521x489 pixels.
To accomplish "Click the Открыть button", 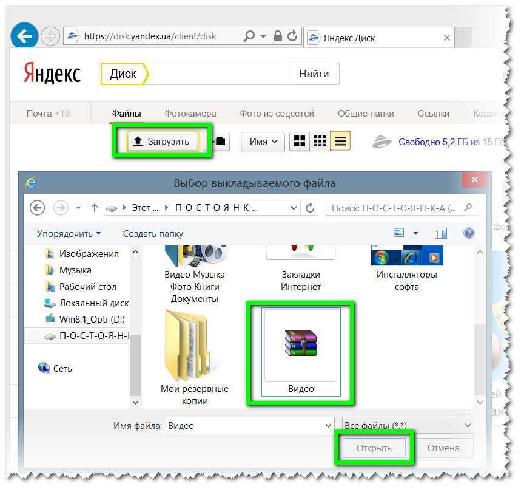I will click(x=374, y=448).
